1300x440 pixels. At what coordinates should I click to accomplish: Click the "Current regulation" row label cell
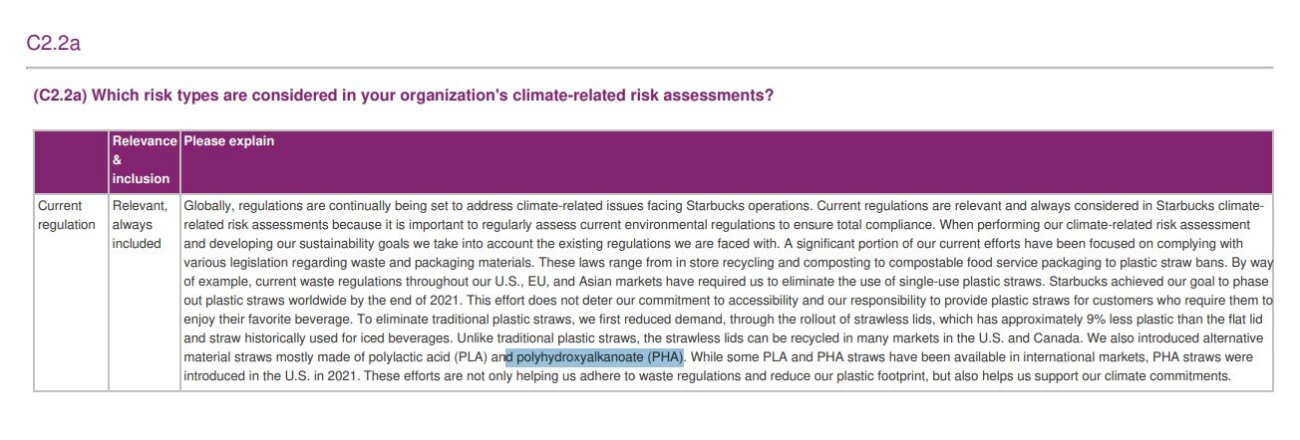[x=67, y=215]
